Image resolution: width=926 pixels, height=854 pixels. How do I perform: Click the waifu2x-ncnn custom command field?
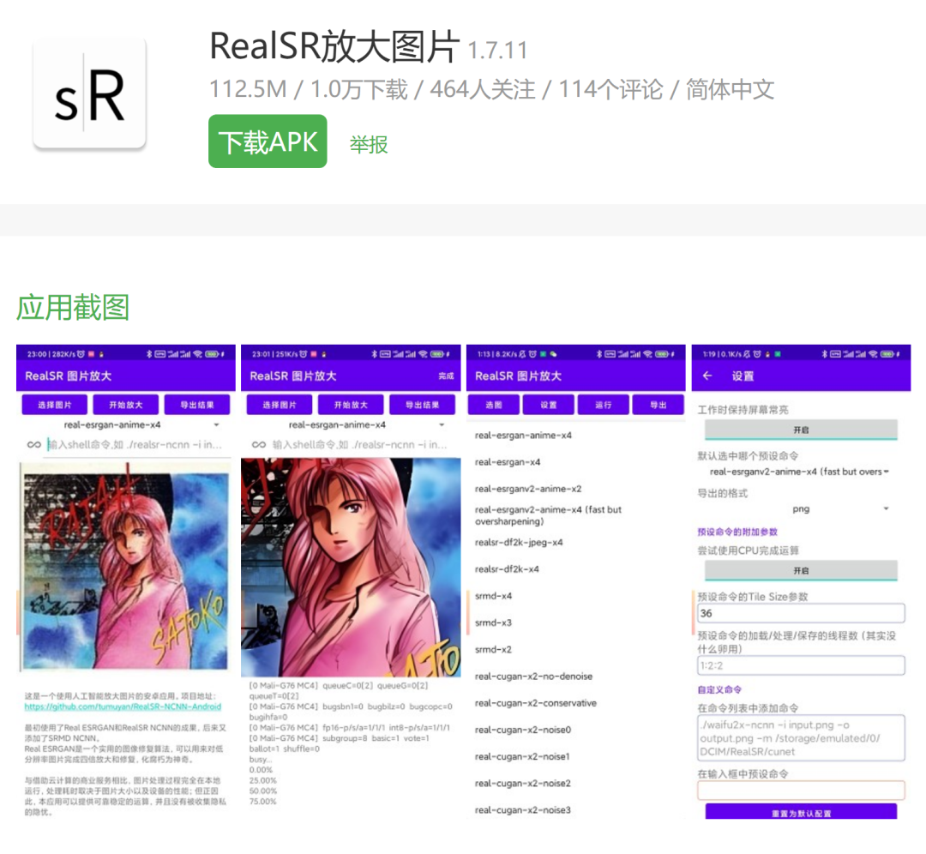pos(801,738)
